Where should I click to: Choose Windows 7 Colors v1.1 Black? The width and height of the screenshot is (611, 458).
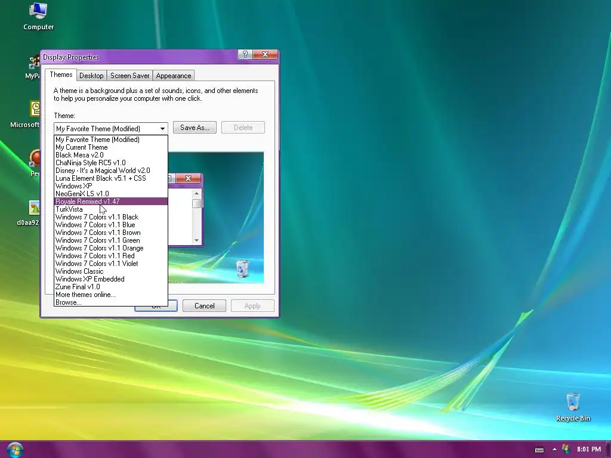(x=110, y=217)
